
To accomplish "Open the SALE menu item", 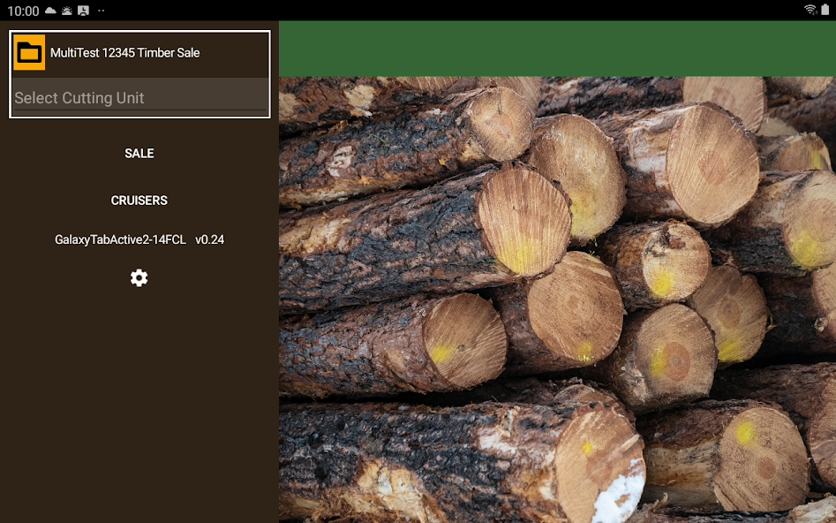I will [139, 154].
